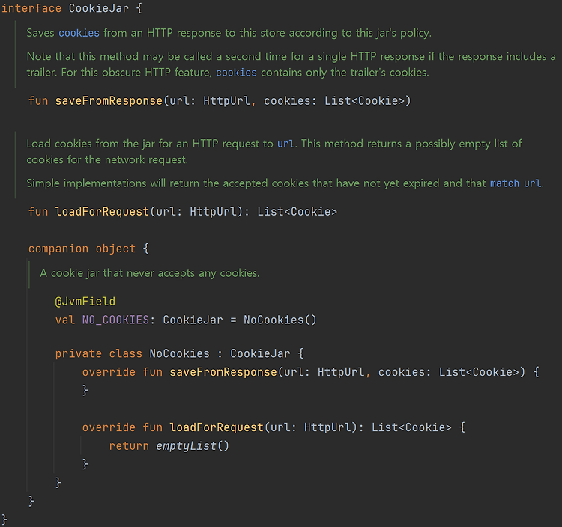
Task: Click 'List<Cookie>' return type of non-override loadForRequest
Action: [297, 212]
